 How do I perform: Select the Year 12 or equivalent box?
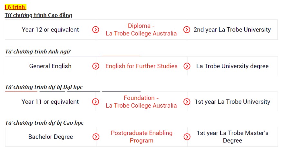(50, 30)
